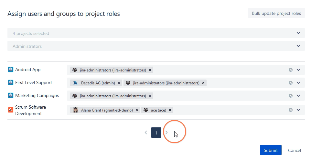Open the Administrators role dropdown
Screen dimensions: 311x161
click(298, 46)
